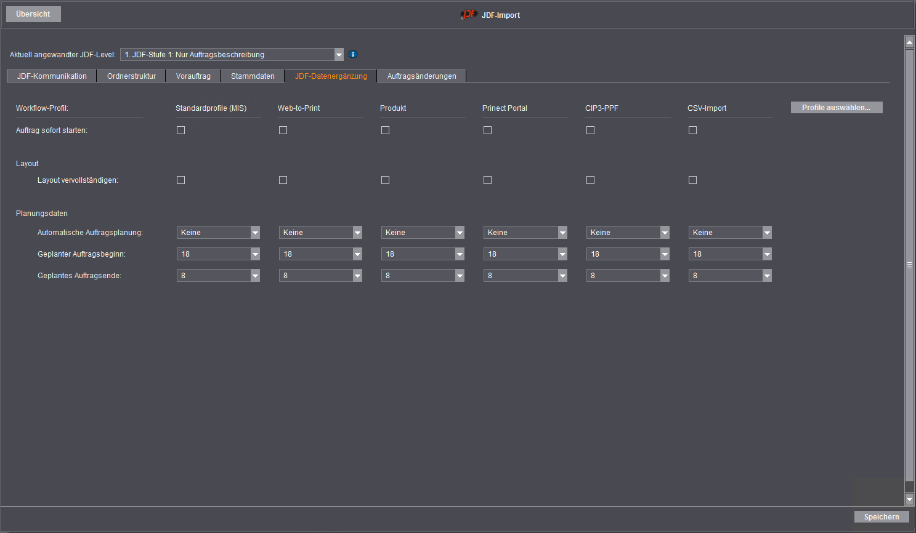The image size is (916, 533).
Task: Open Geplantes Auftragsende dropdown for CSV-Import
Action: pos(730,275)
